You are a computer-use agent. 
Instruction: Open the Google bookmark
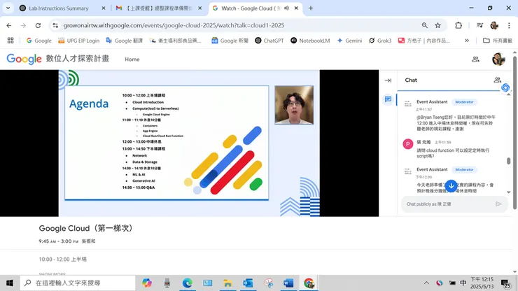pos(39,41)
